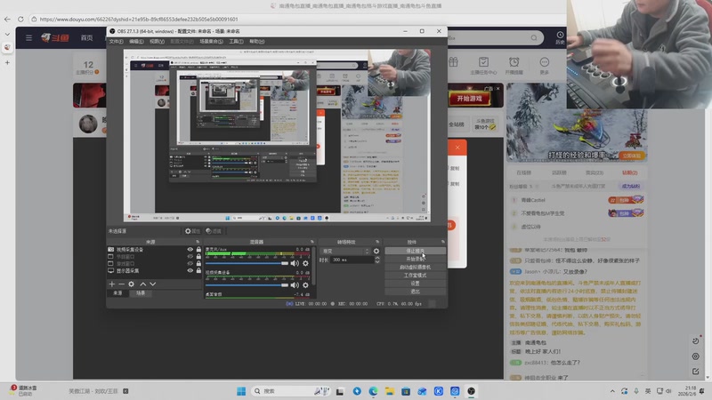This screenshot has height=400, width=712.
Task: Open the 场景集合(S) menu in OBS
Action: coord(211,41)
